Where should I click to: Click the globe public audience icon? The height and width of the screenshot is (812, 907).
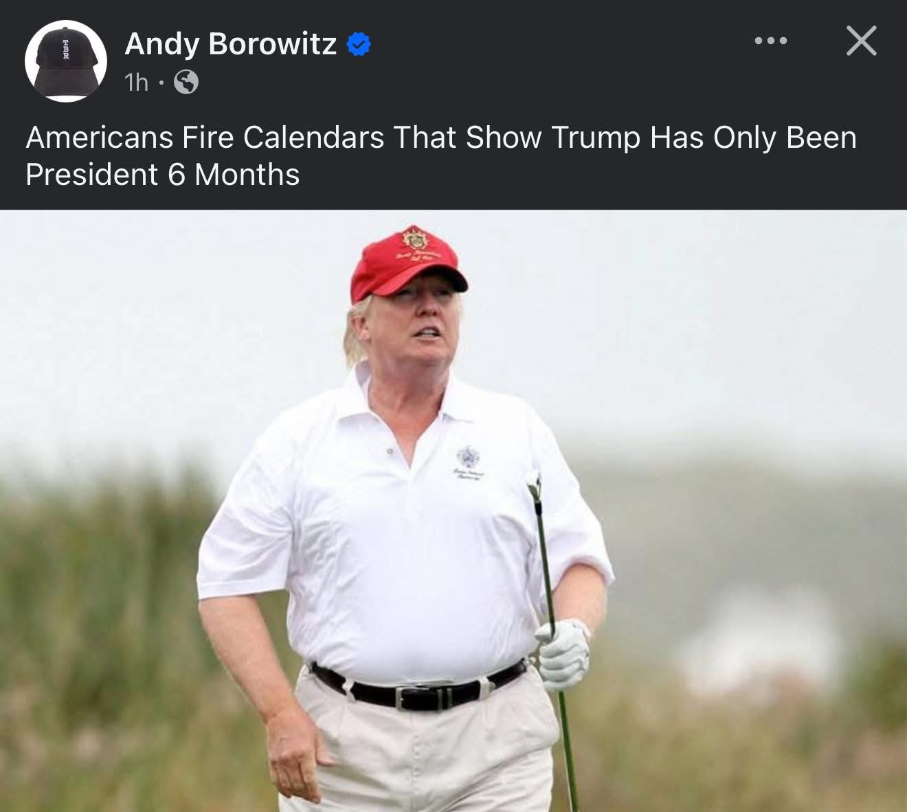point(186,83)
